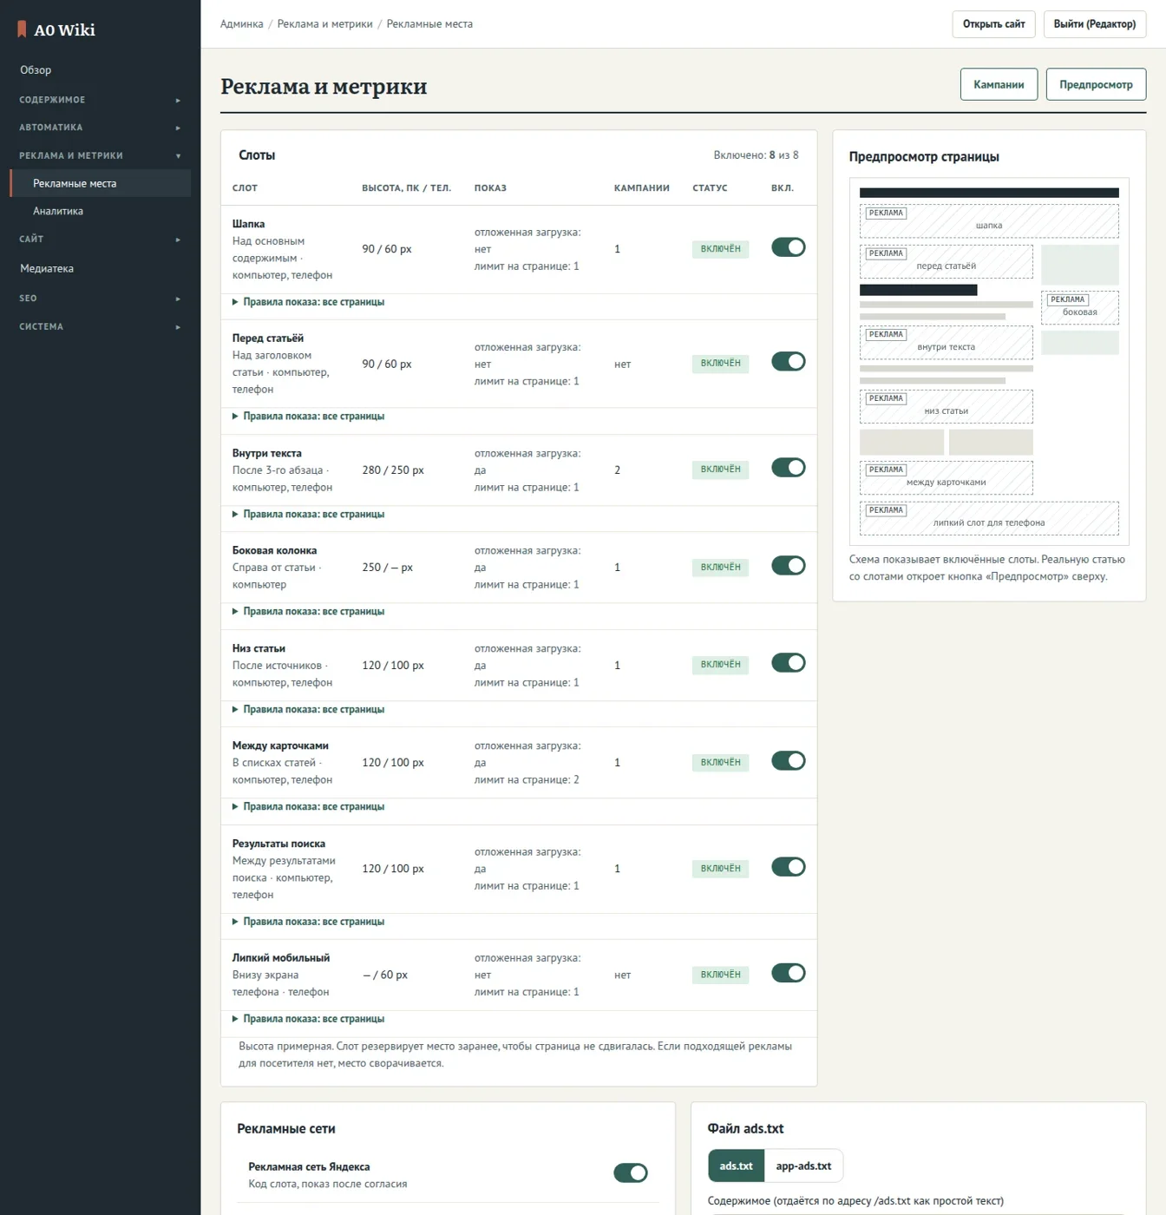This screenshot has width=1166, height=1215.
Task: Click the ВКЛЮЧЁН status badge of Шапка
Action: tap(720, 249)
